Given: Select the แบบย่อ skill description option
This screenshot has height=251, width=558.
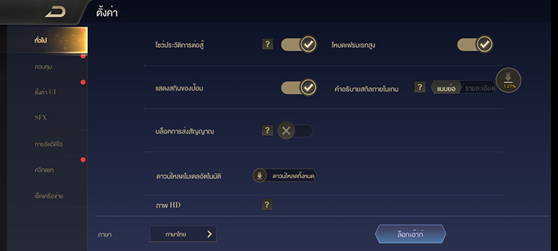Looking at the screenshot, I should tap(446, 87).
